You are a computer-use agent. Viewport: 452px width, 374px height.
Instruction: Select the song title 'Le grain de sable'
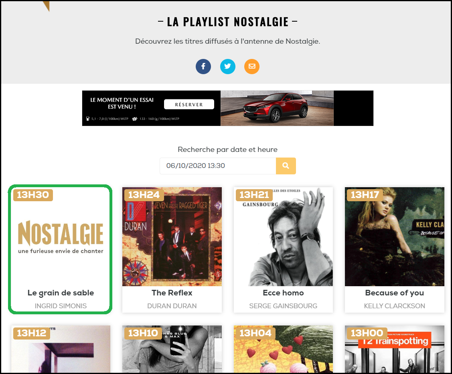coord(61,293)
